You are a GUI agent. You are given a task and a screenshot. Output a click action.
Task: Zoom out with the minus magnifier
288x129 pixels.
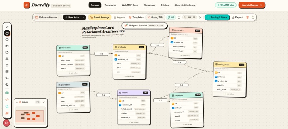[185, 17]
